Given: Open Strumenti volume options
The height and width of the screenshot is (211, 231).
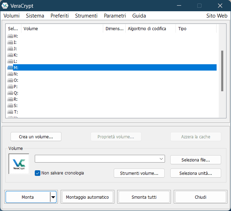Looking at the screenshot, I should (x=139, y=173).
